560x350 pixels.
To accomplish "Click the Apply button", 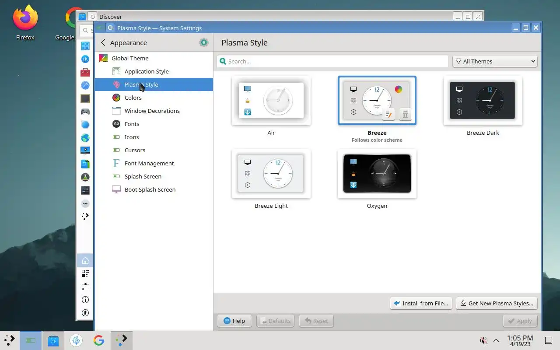I will pyautogui.click(x=520, y=321).
